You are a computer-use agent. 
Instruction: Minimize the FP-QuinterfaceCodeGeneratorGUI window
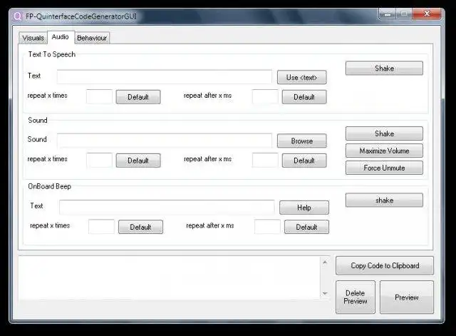click(387, 14)
